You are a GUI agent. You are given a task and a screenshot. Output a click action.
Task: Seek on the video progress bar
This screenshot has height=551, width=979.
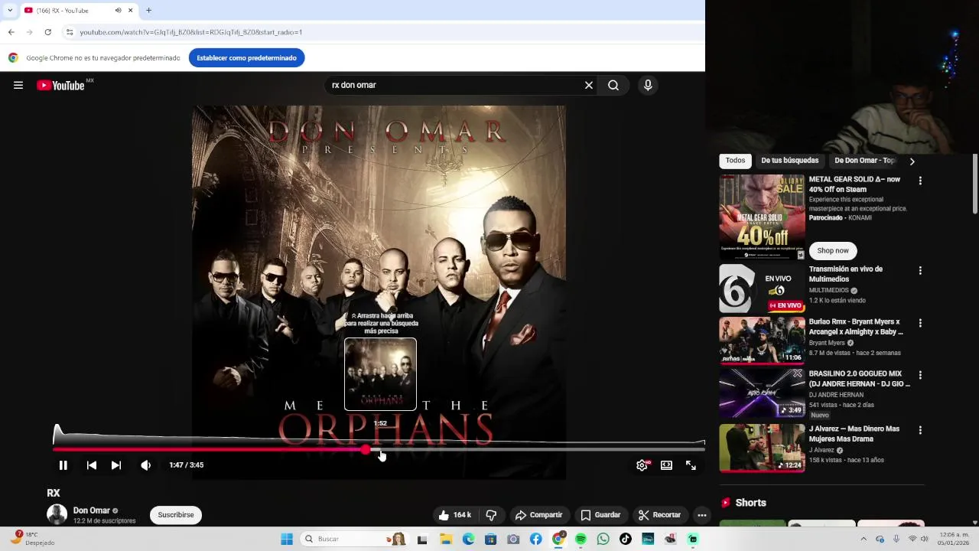pos(379,450)
